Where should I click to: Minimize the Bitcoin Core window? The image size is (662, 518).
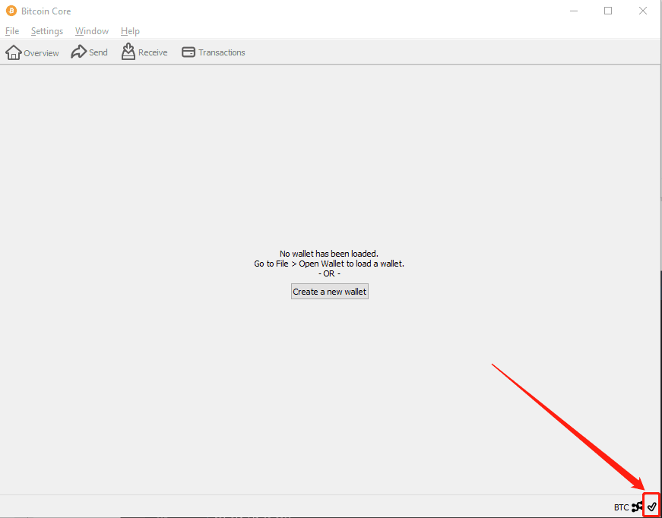[x=573, y=11]
